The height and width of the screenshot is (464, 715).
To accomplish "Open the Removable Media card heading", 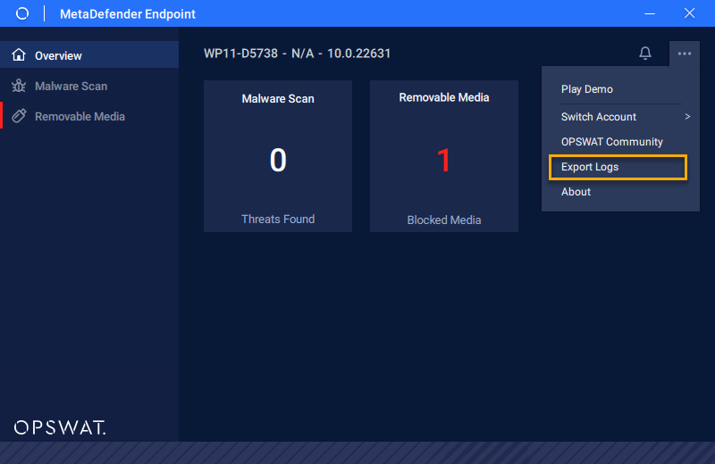I will (x=443, y=97).
